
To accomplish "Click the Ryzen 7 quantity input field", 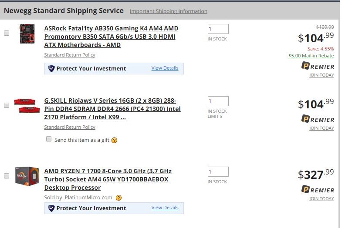I will click(218, 172).
